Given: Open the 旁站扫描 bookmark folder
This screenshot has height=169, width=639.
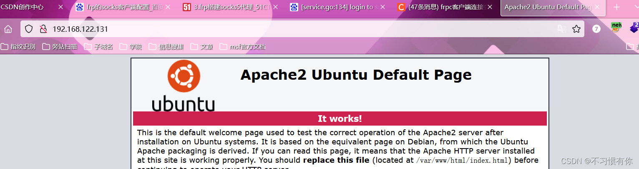Looking at the screenshot, I should click(x=60, y=47).
